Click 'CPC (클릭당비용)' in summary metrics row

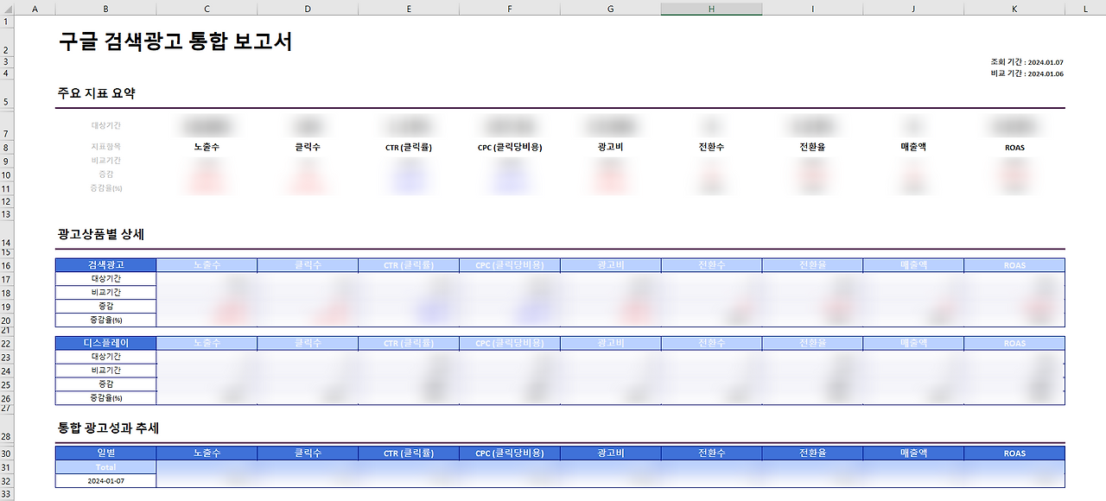[x=510, y=148]
